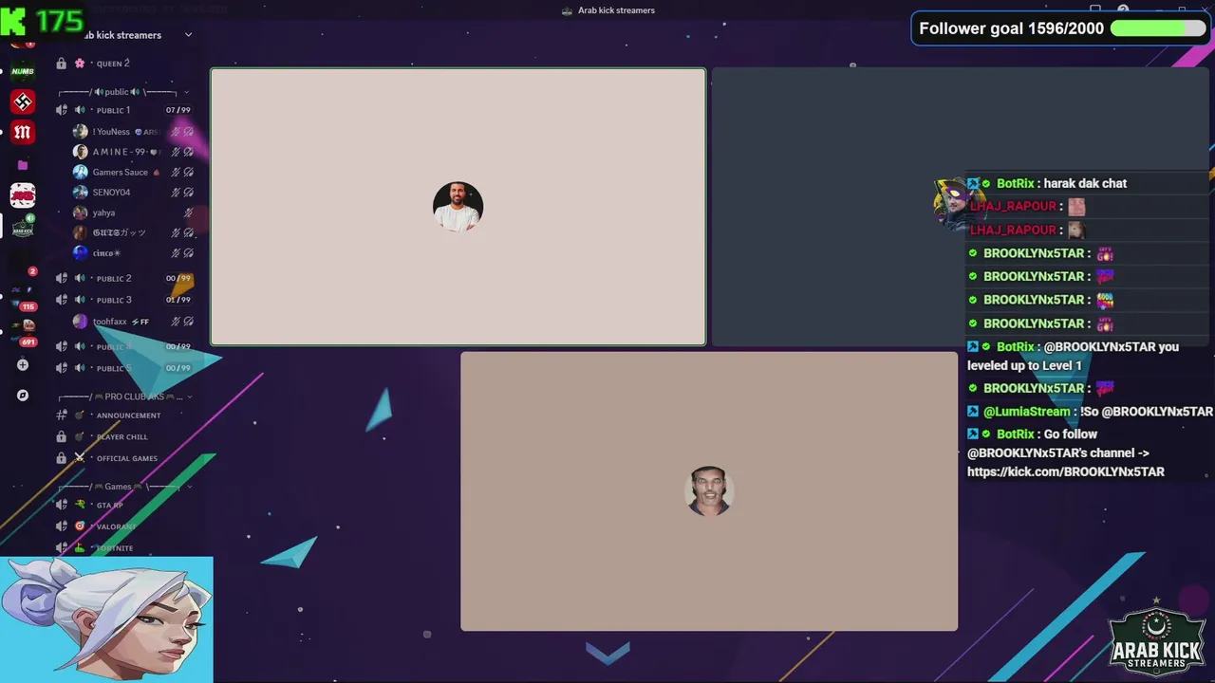
Task: Click the deafened icon beside toohfaxx
Action: tap(189, 322)
